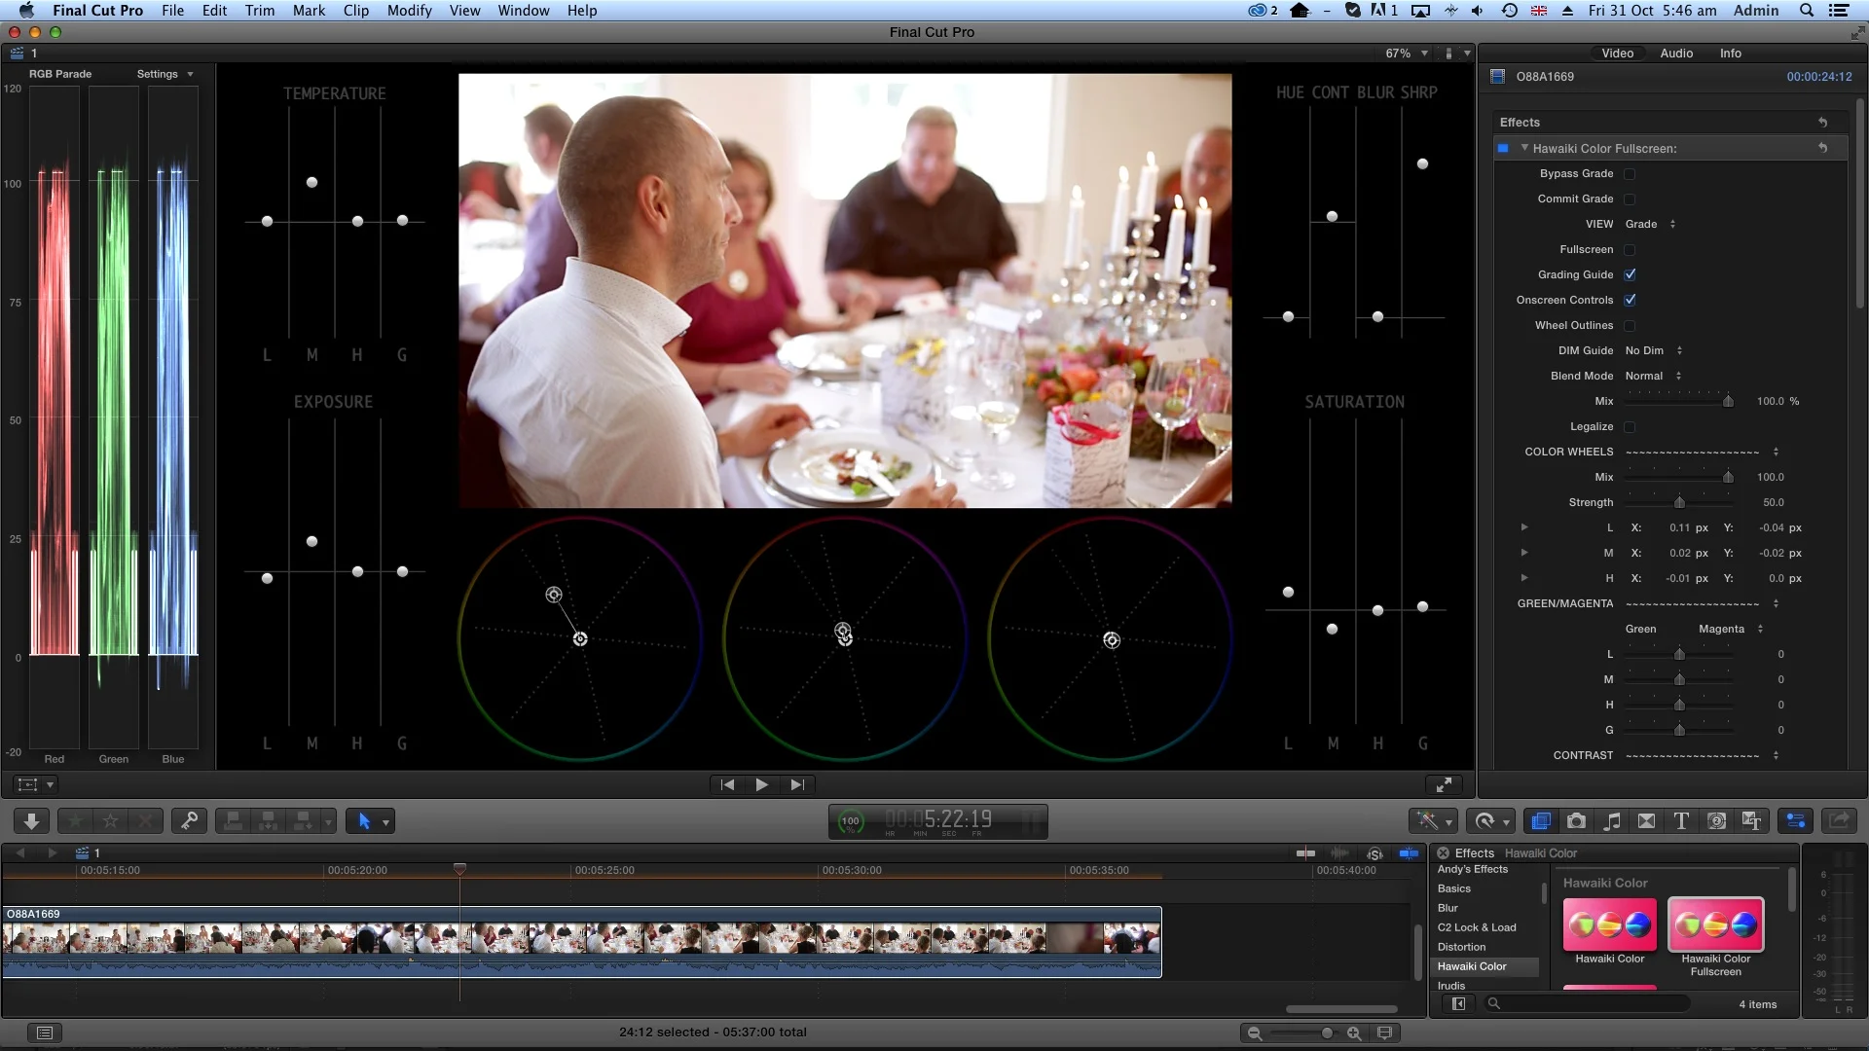Expand the L wheel X/Y disclosure triangle
The width and height of the screenshot is (1869, 1051).
tap(1524, 527)
